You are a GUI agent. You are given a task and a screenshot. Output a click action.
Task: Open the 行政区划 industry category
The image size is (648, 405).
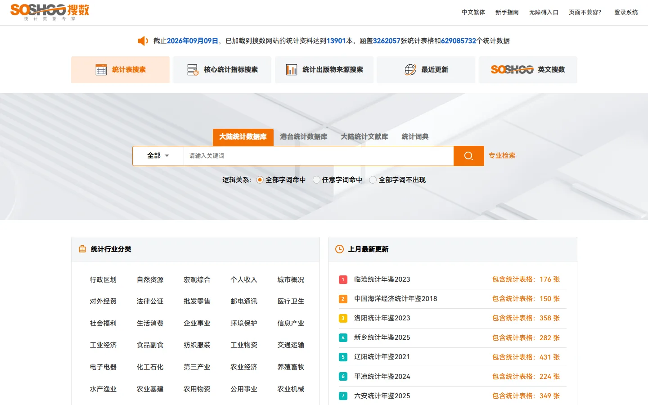[x=103, y=280]
